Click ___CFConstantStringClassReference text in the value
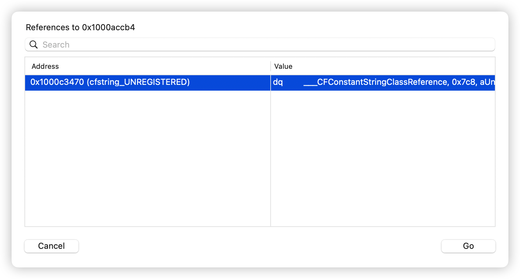 point(375,82)
